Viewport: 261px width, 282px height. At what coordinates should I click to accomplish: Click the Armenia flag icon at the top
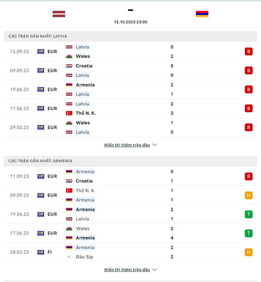(202, 14)
